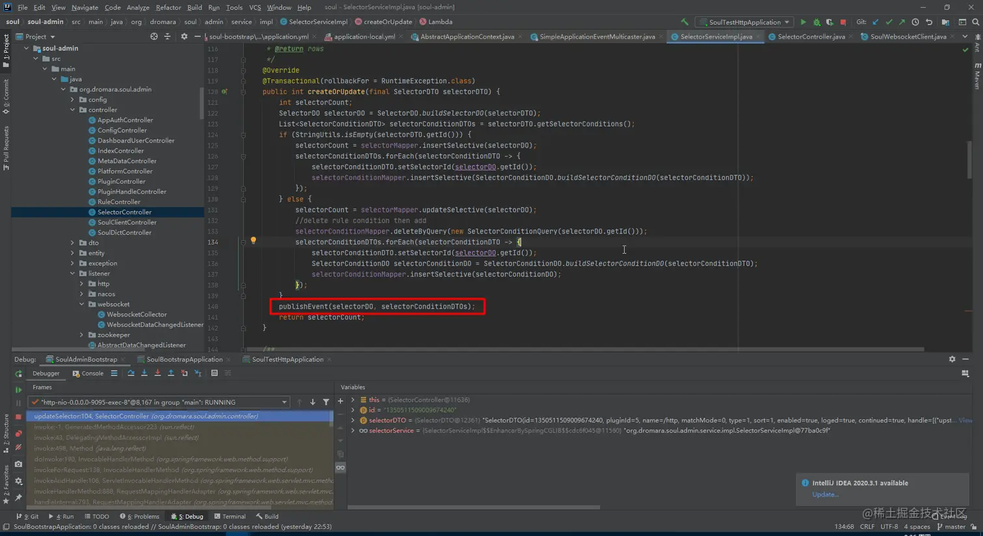Stop the running application with the red square
Screen dimensions: 983x536
[843, 22]
